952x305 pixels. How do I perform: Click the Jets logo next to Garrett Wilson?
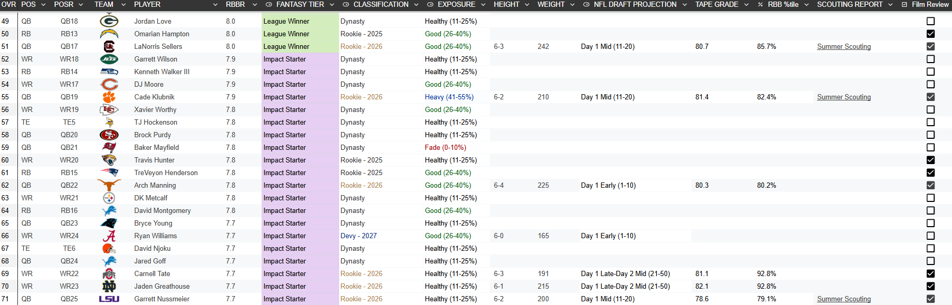[x=109, y=59]
